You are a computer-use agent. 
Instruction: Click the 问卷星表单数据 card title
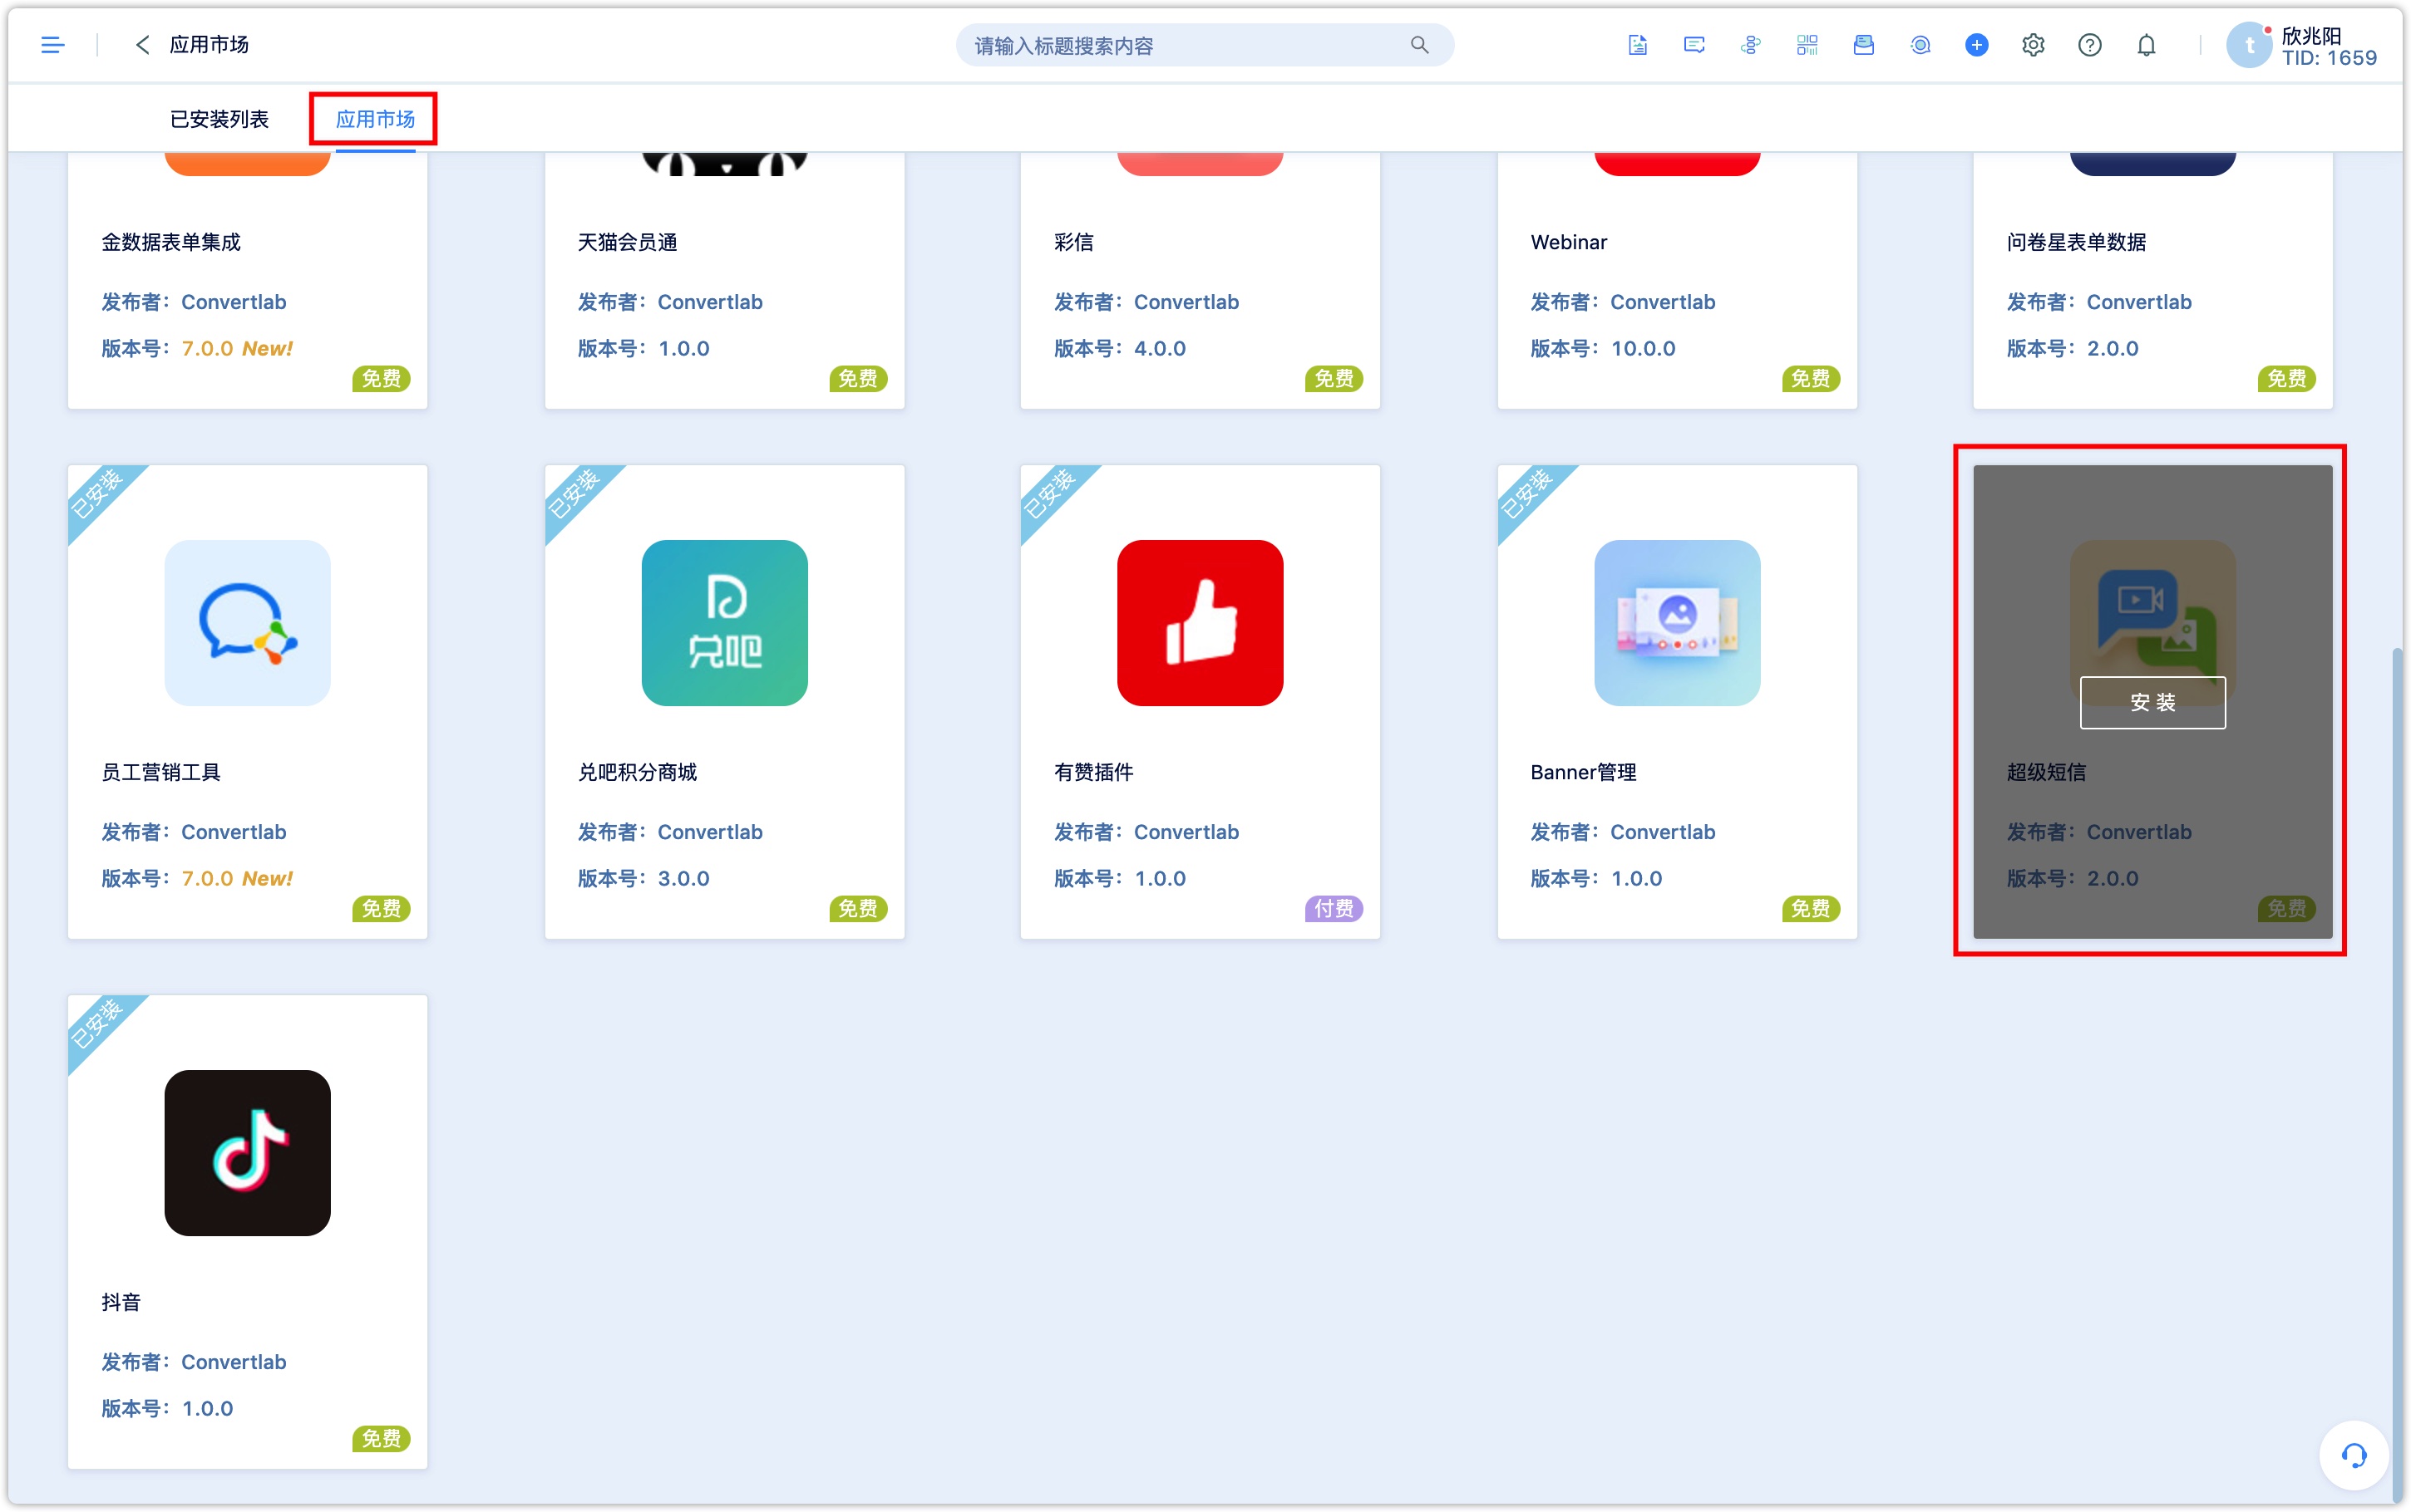[2076, 242]
